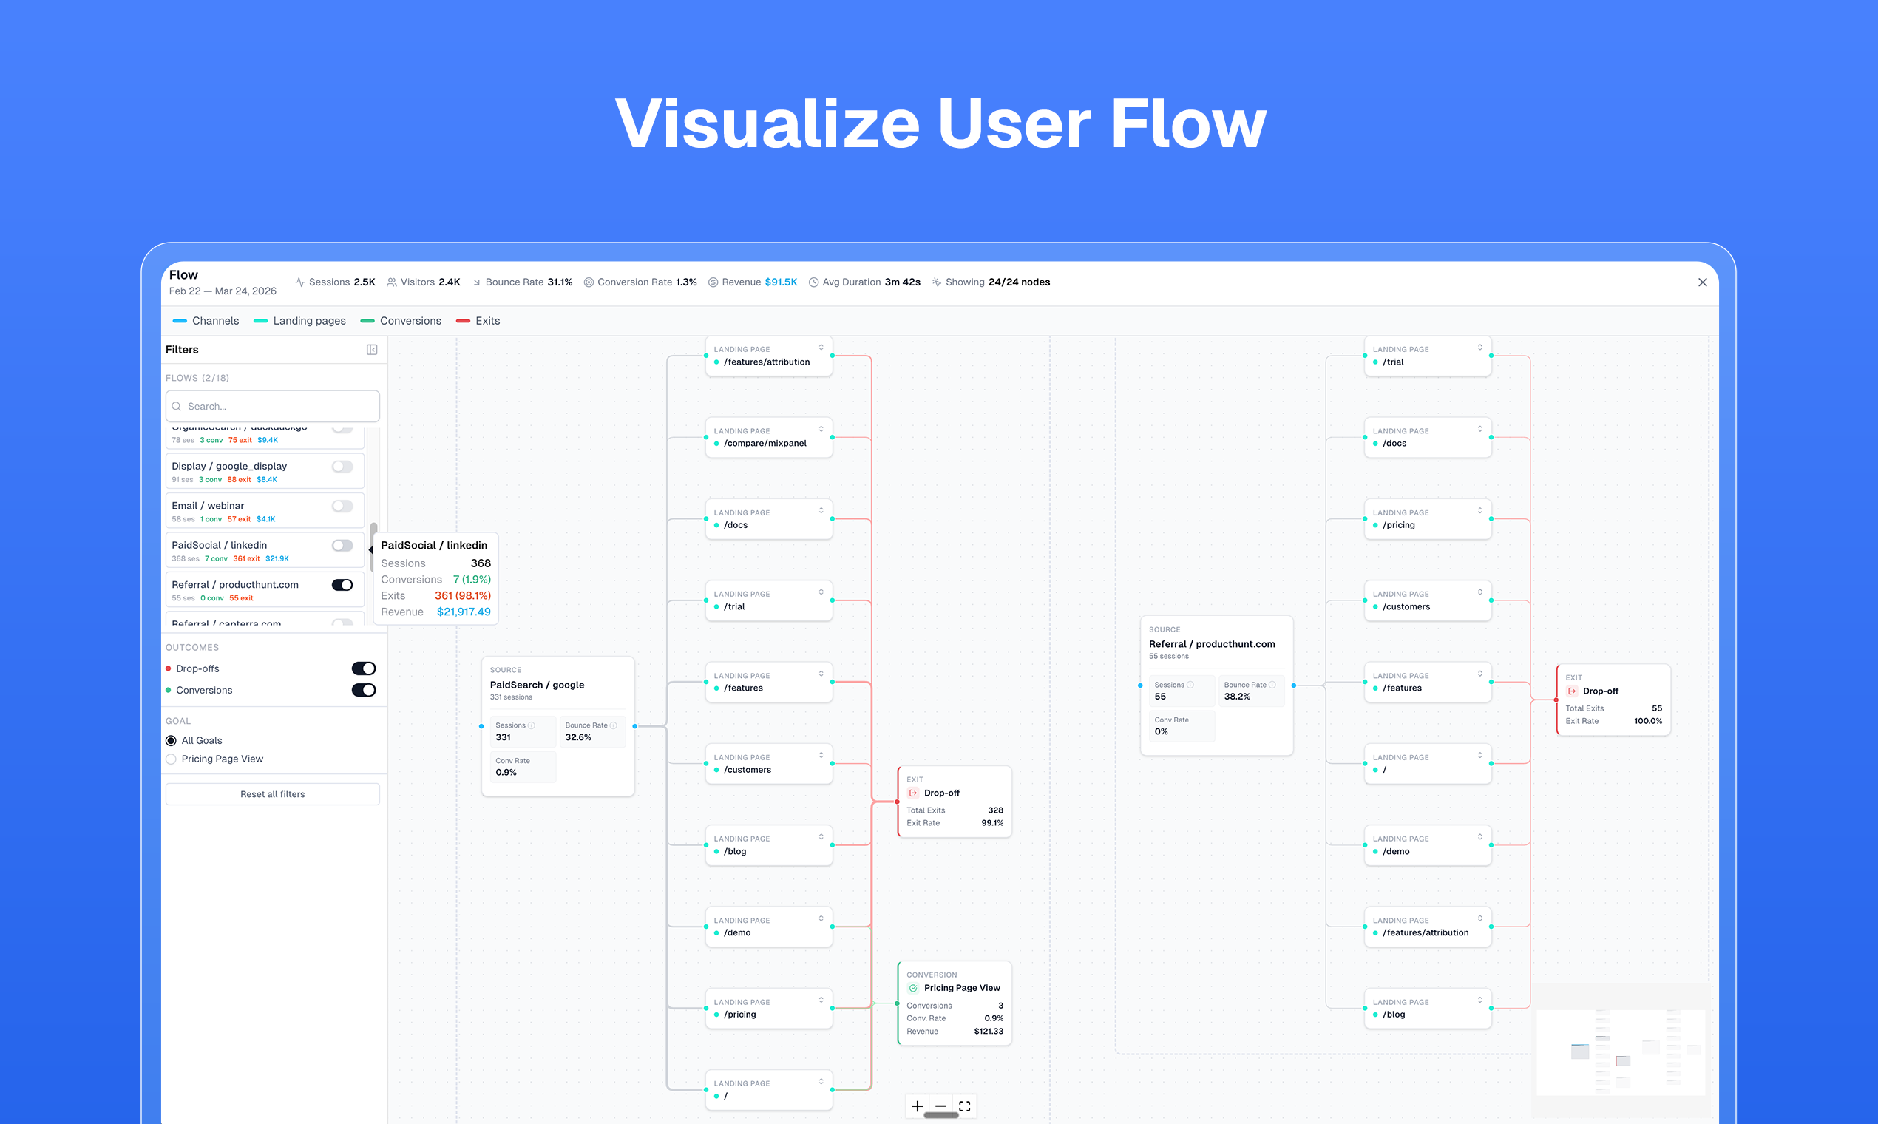The image size is (1878, 1124).
Task: Click the Drop-off exit icon showing 328 exits
Action: point(913,793)
